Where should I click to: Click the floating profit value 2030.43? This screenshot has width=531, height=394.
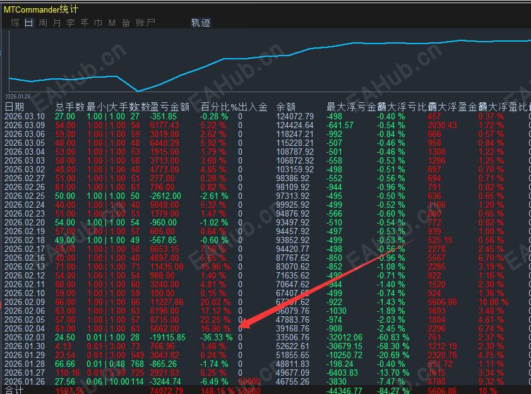pyautogui.click(x=442, y=126)
